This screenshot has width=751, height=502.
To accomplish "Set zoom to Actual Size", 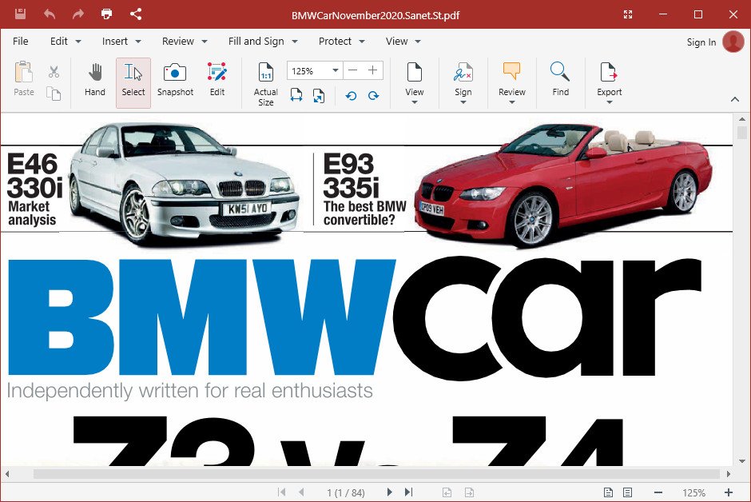I will coord(266,84).
